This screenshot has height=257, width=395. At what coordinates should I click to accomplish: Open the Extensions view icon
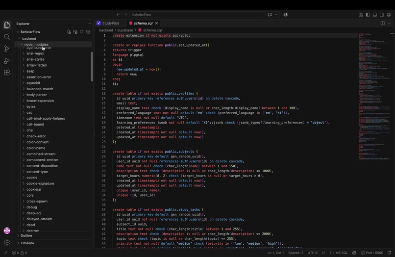coord(7,73)
